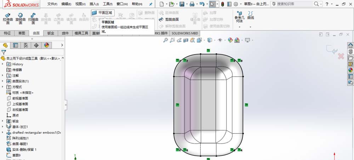Open the 曲线 curves tool
This screenshot has width=354, height=160.
251,15
